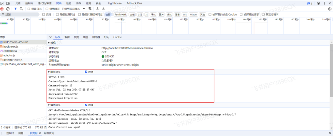Viewport: 333px width, 136px height.
Task: Stop recording network log with red button
Action: click(x=2, y=9)
